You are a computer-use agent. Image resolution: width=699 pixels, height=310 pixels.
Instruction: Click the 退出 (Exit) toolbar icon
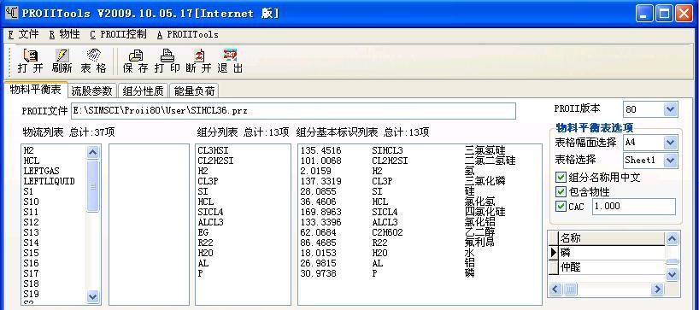[x=230, y=61]
